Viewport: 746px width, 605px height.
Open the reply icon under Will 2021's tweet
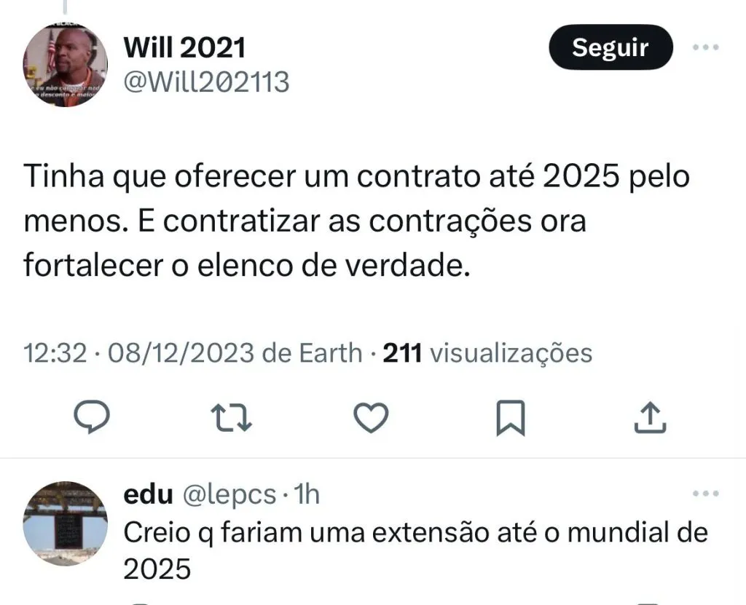pyautogui.click(x=93, y=417)
